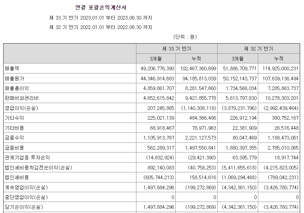
Task: Click the value (3,879,231,796)
Action: (x=239, y=108)
